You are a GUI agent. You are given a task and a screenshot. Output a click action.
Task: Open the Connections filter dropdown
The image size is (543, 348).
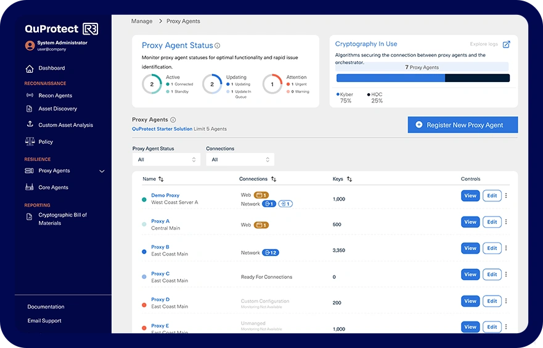(x=240, y=159)
